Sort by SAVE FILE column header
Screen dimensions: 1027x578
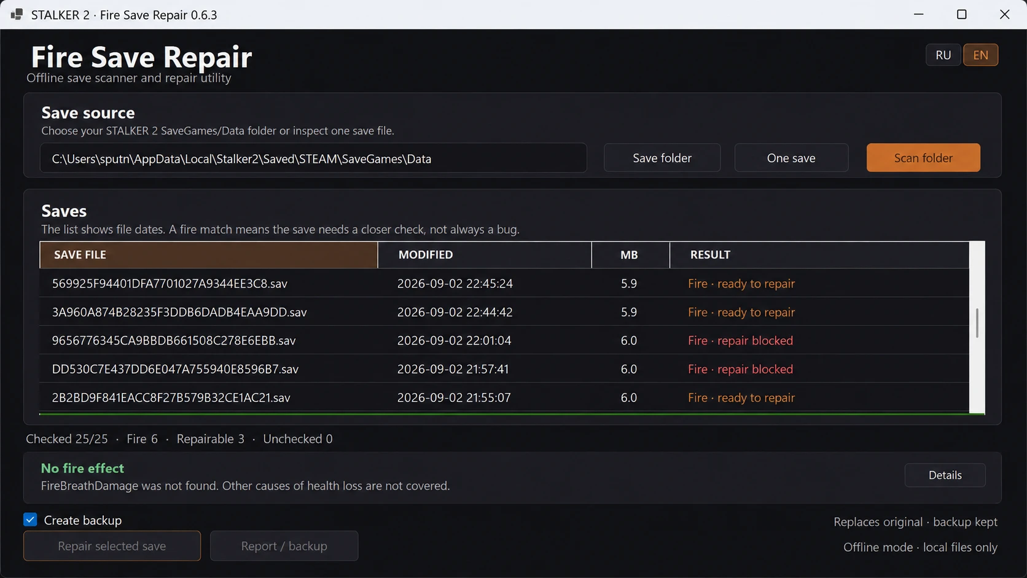209,255
